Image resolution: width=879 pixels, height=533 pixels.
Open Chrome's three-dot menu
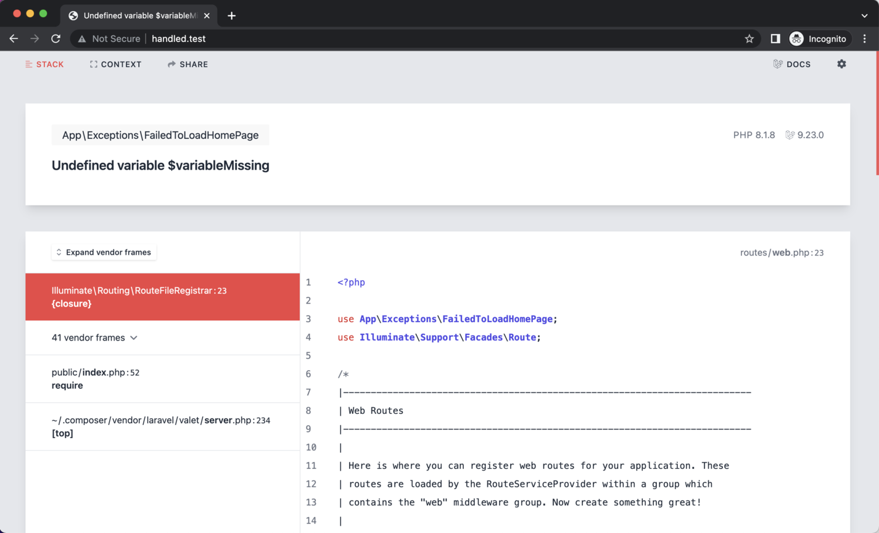[x=865, y=38]
